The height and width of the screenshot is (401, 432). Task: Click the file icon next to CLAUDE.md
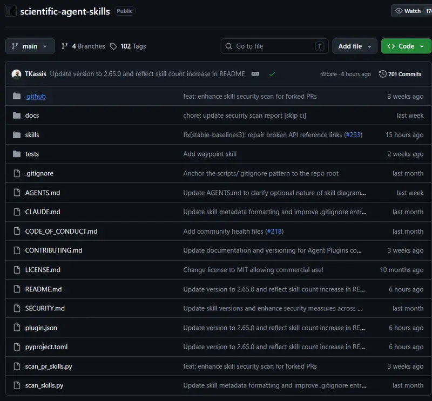click(x=17, y=212)
